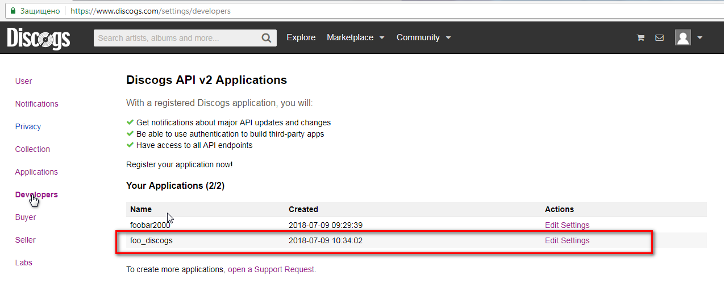Click Edit Settings for foobar2000

[x=567, y=225]
